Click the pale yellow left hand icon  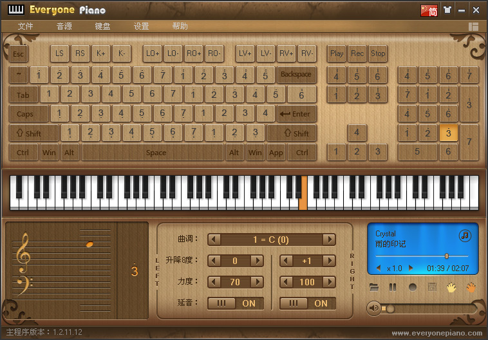pos(451,287)
